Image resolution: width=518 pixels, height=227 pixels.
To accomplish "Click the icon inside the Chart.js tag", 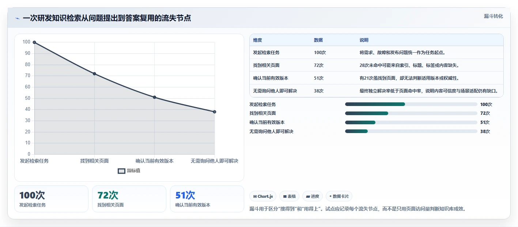I will [255, 197].
